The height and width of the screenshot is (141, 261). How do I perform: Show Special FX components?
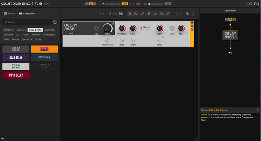pos(27,39)
